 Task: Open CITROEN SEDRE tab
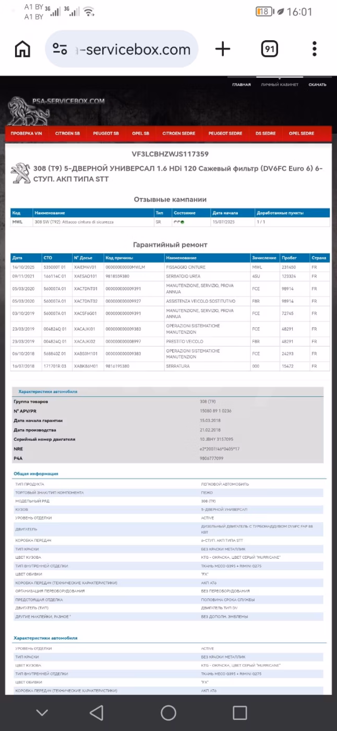179,133
